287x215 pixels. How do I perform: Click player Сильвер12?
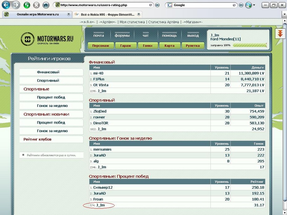click(x=103, y=187)
